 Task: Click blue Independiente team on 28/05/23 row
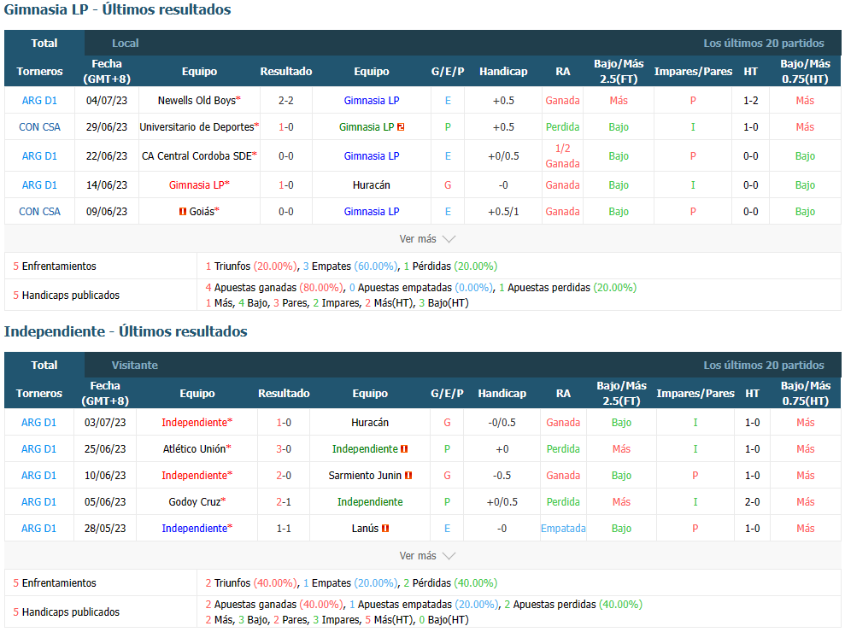195,529
